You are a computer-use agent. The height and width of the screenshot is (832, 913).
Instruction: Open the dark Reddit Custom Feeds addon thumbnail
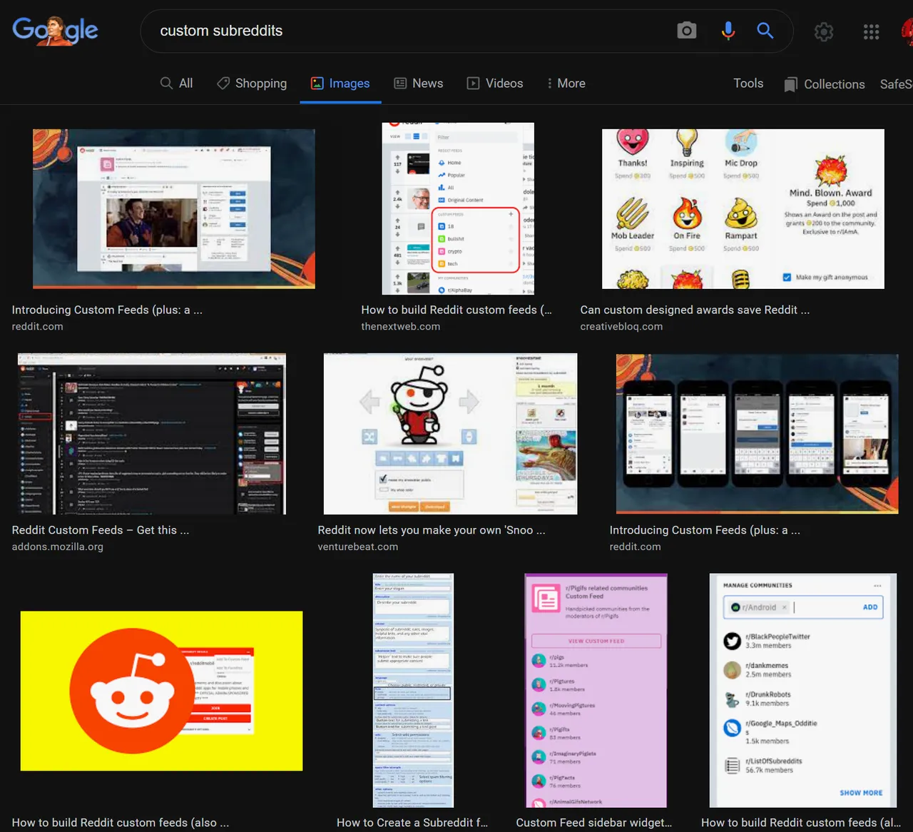pos(152,434)
